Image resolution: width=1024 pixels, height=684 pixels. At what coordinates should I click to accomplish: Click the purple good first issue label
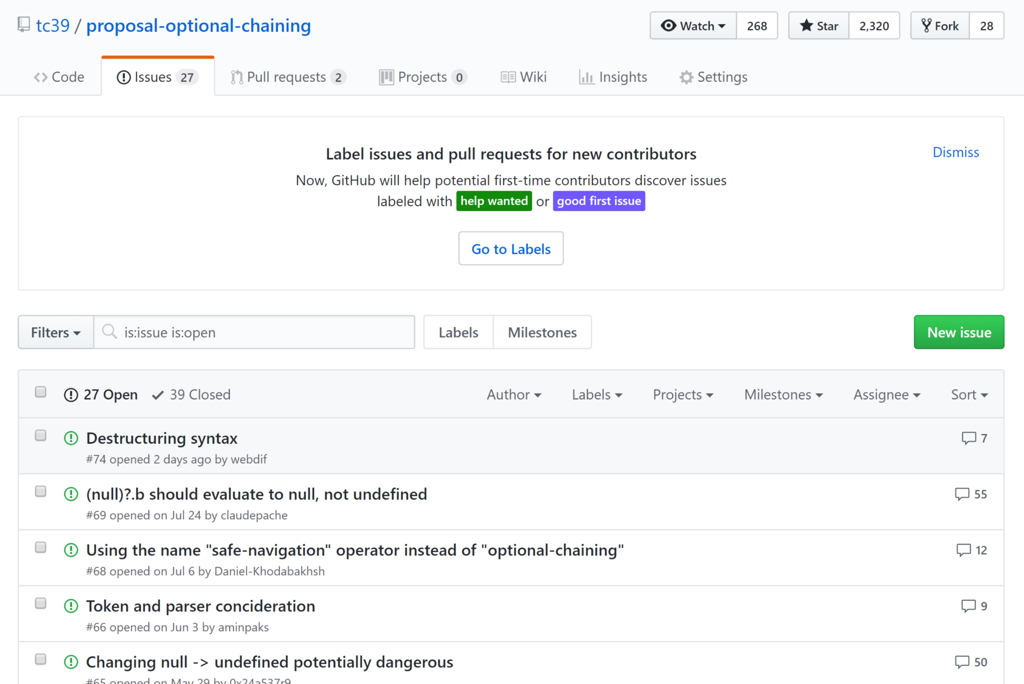tap(599, 201)
